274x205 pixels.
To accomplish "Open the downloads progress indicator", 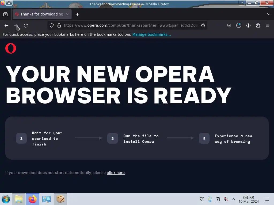I will (238, 25).
